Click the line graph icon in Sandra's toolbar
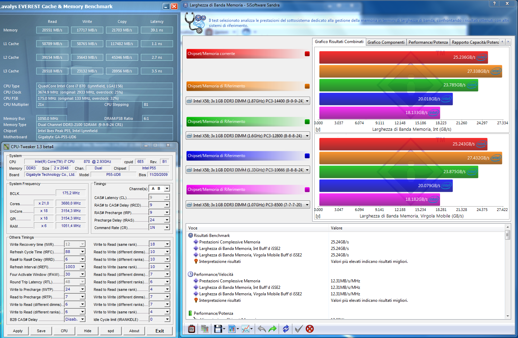 [x=245, y=329]
